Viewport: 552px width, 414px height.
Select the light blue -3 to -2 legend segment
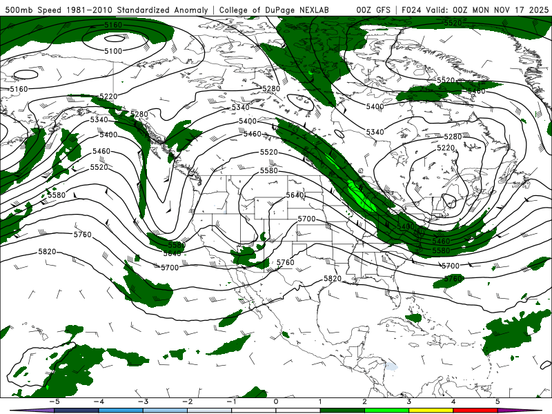(165, 411)
